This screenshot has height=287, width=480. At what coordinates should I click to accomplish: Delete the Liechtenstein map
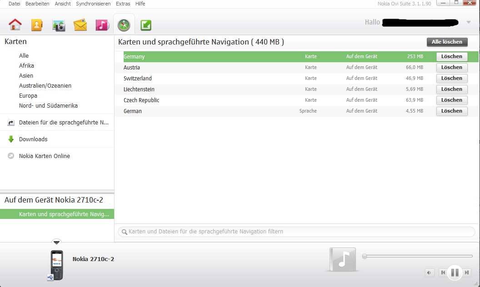452,89
